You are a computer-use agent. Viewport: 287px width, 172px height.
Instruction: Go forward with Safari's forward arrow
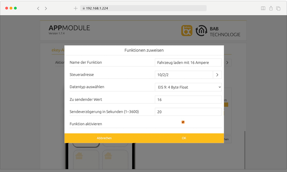point(46,8)
